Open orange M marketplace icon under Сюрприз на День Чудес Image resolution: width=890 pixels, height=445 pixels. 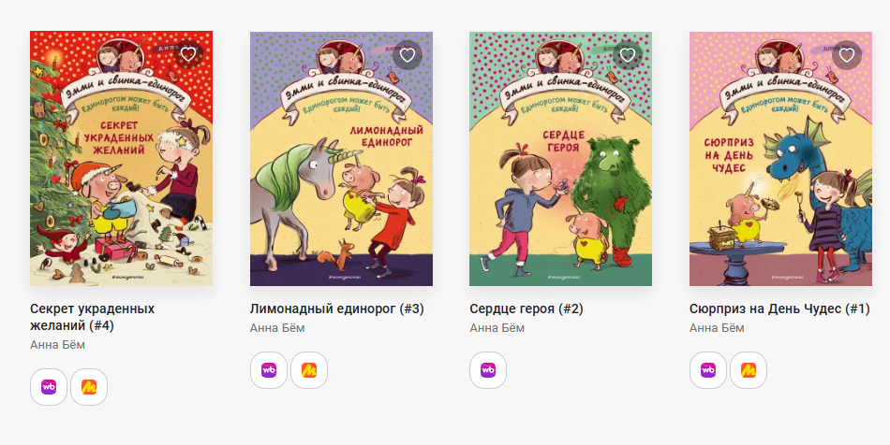coord(749,370)
